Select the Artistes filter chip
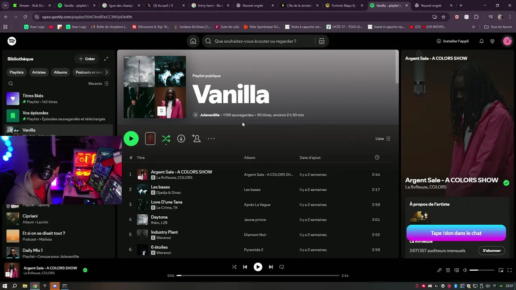 (39, 72)
